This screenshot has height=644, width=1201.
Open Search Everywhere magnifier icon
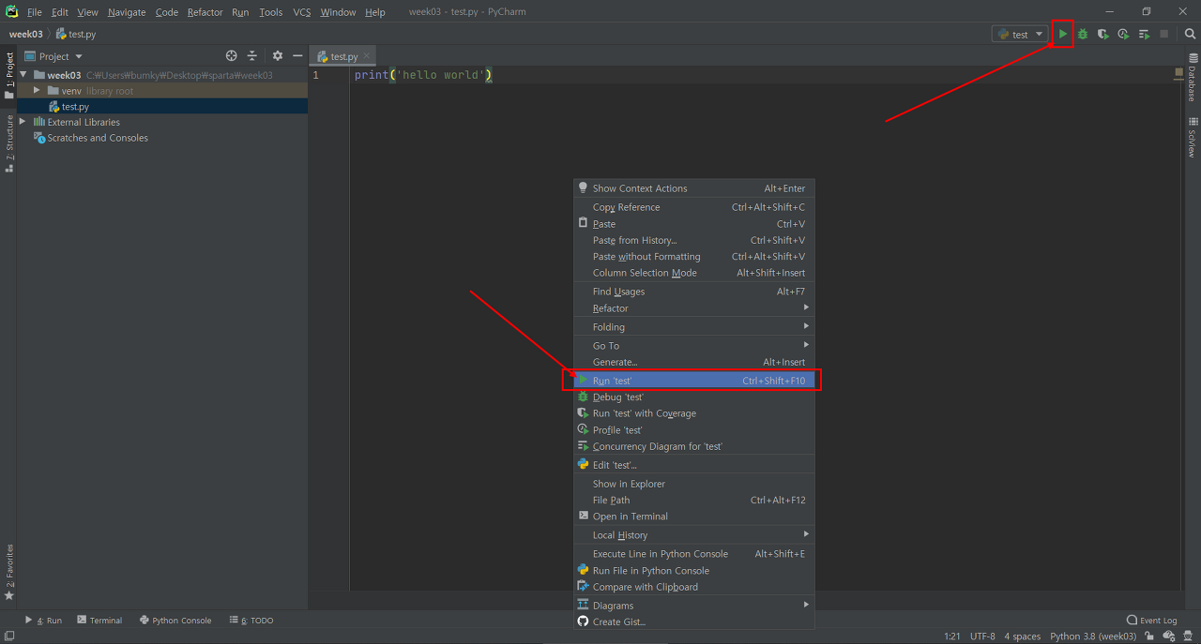tap(1190, 34)
